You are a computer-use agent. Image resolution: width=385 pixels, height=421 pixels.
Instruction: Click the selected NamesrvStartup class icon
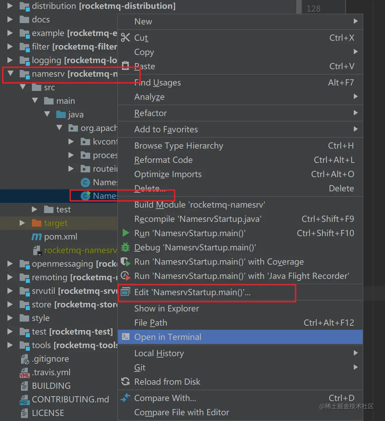[85, 196]
